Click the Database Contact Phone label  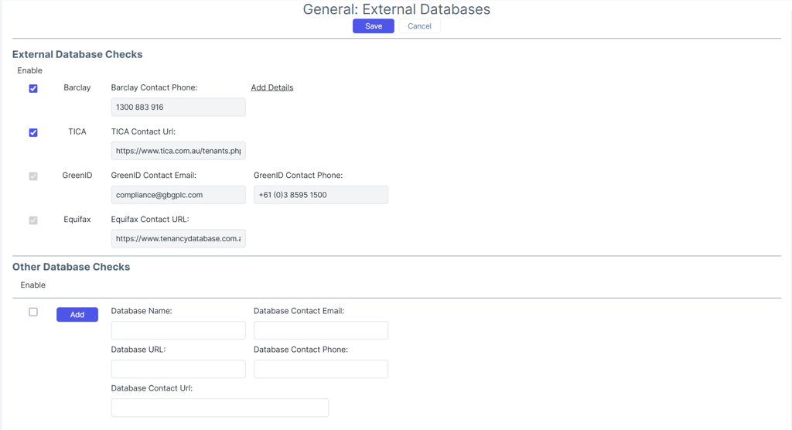pyautogui.click(x=301, y=349)
